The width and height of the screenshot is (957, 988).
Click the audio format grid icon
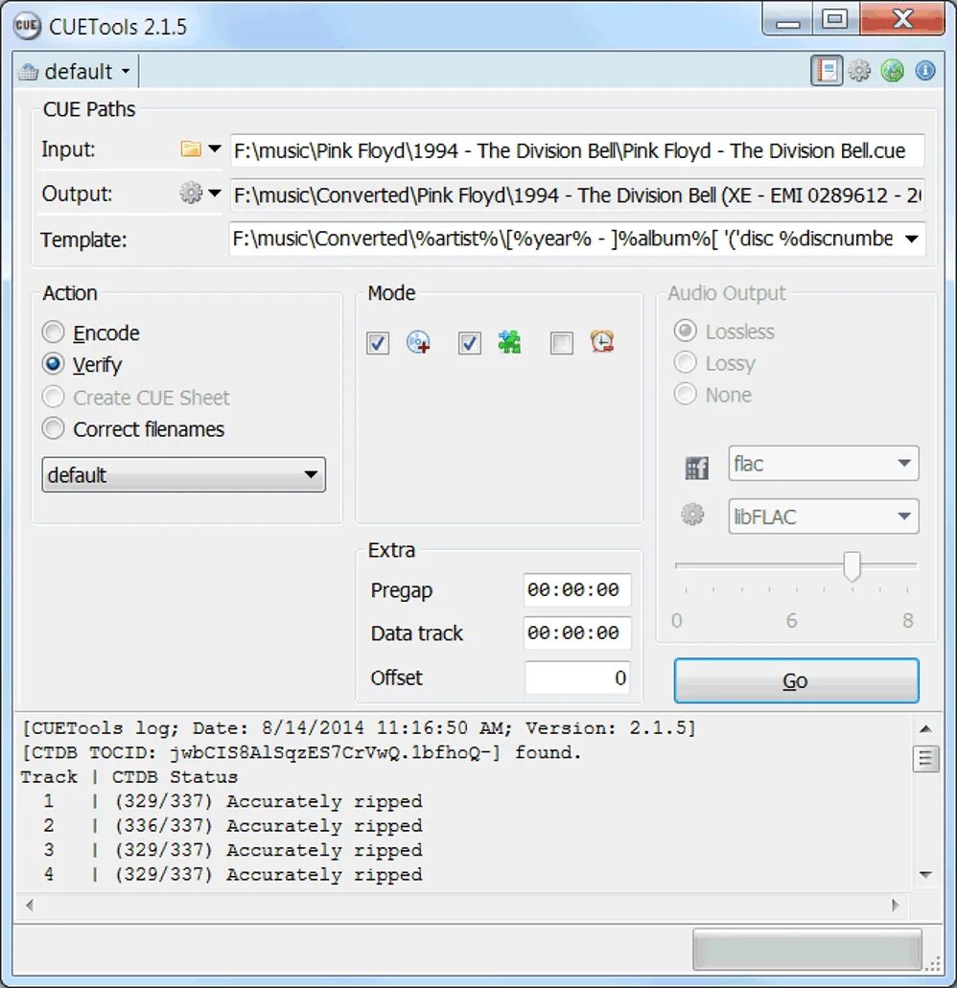click(696, 468)
